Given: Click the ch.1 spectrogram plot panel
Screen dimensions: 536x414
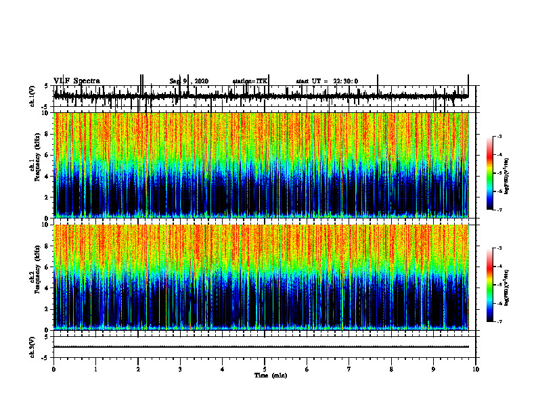Looking at the screenshot, I should [x=261, y=165].
